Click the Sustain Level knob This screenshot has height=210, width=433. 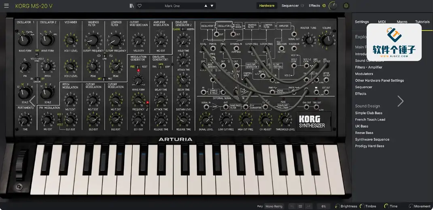pos(183,100)
